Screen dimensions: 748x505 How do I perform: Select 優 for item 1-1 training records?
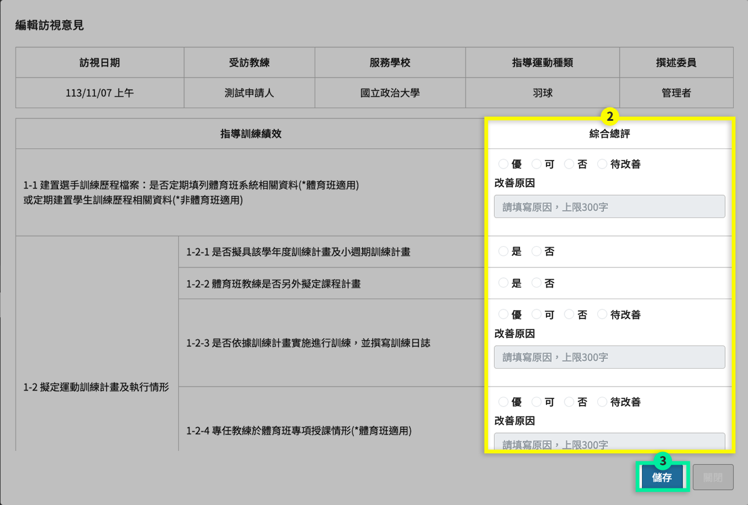pos(503,164)
